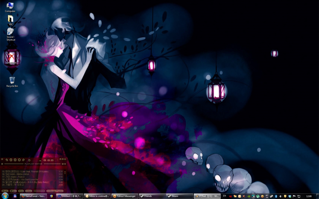Click the red 40 temperature tray icon
Viewport: 319px width, 199px height.
tap(230, 196)
